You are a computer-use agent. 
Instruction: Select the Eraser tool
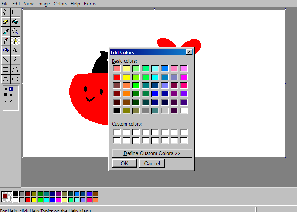[x=6, y=22]
